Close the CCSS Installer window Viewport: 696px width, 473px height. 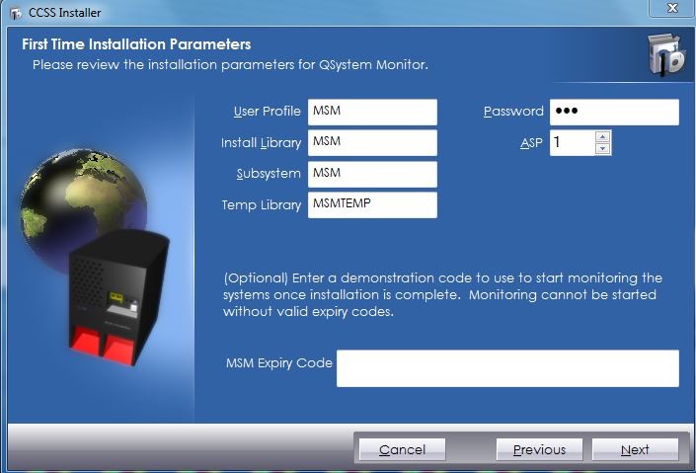[671, 9]
